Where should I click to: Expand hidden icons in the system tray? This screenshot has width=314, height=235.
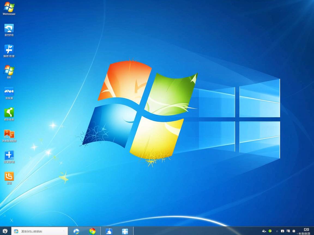[277, 231]
